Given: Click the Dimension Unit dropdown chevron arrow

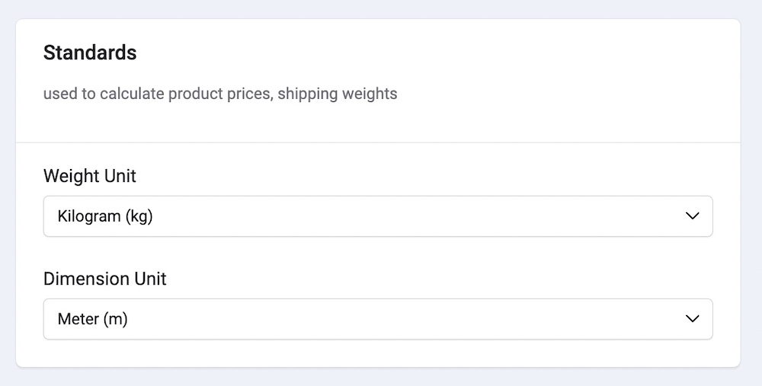Looking at the screenshot, I should click(x=692, y=319).
